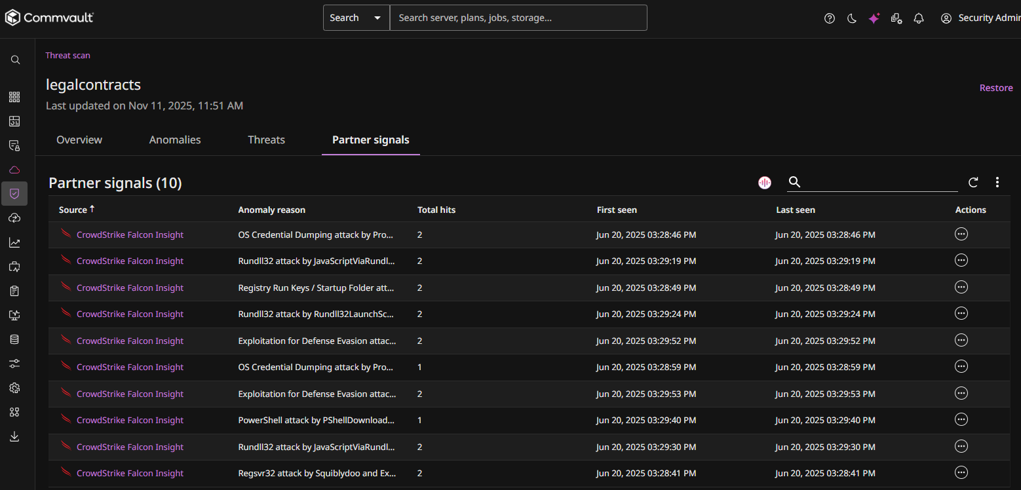Open the building settings icon in header
Image resolution: width=1021 pixels, height=490 pixels.
(x=896, y=18)
